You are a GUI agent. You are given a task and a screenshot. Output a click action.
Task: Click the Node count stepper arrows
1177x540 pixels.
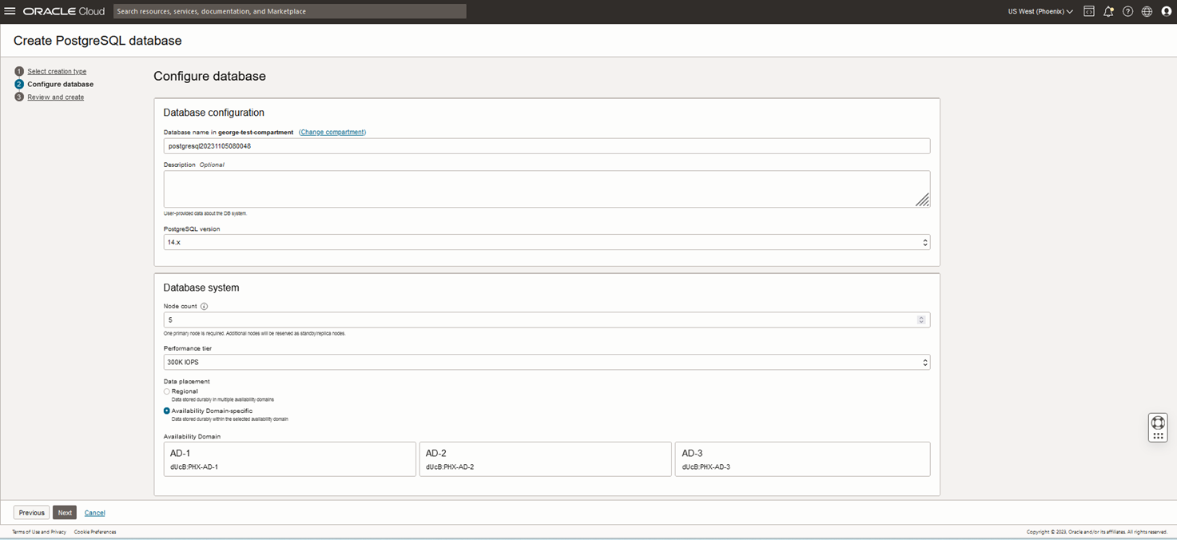pos(921,320)
